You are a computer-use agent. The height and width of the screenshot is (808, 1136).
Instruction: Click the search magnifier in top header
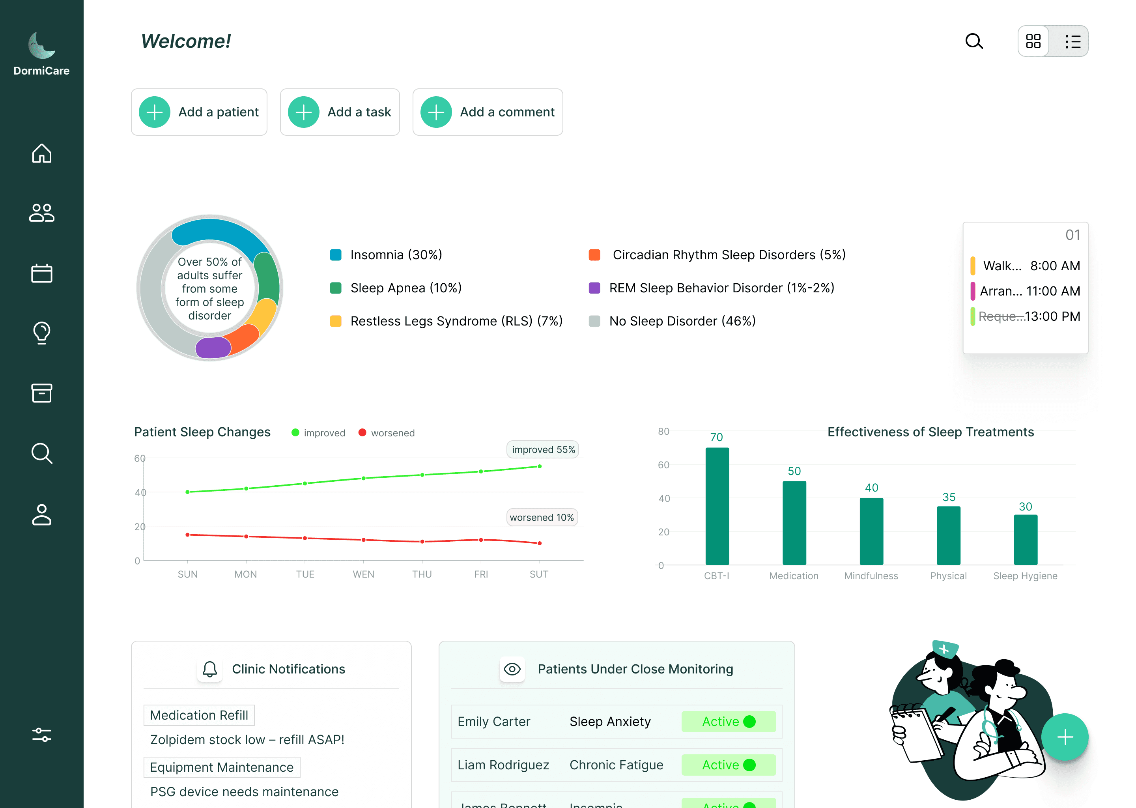tap(974, 41)
